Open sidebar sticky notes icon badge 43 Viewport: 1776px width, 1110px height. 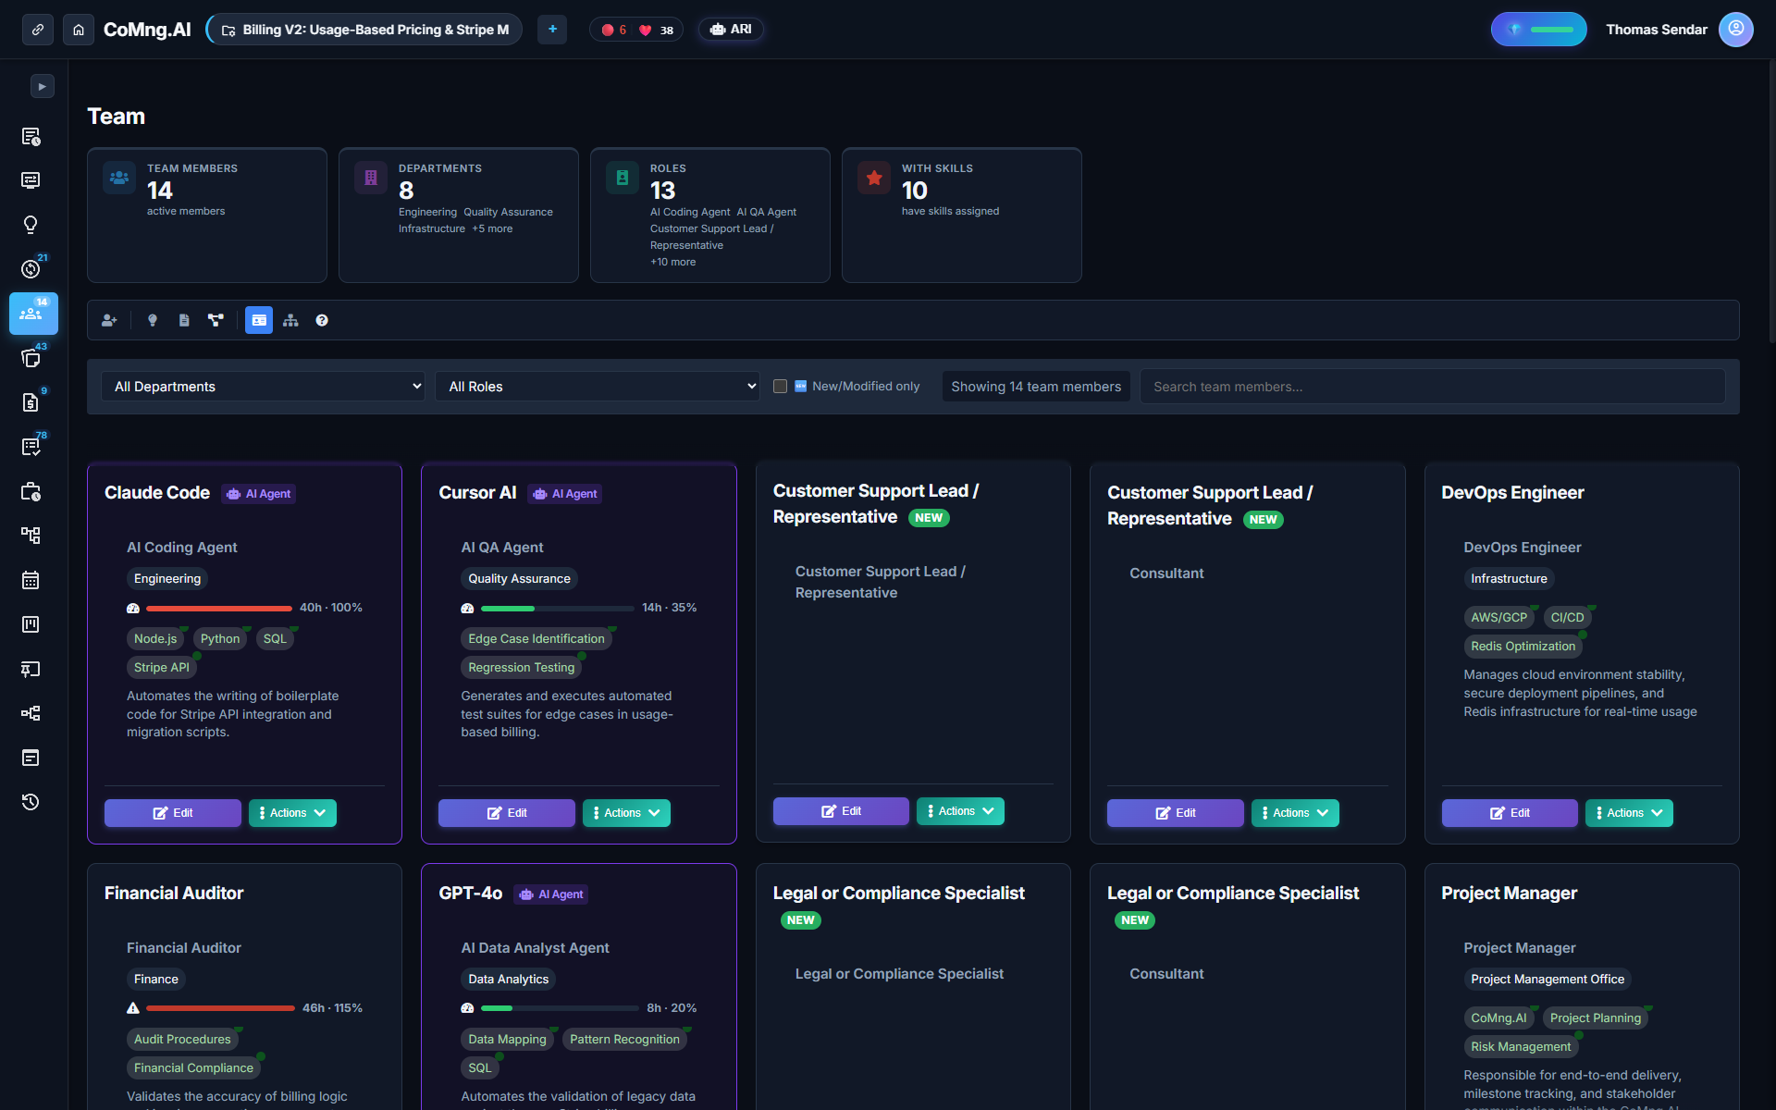point(31,358)
